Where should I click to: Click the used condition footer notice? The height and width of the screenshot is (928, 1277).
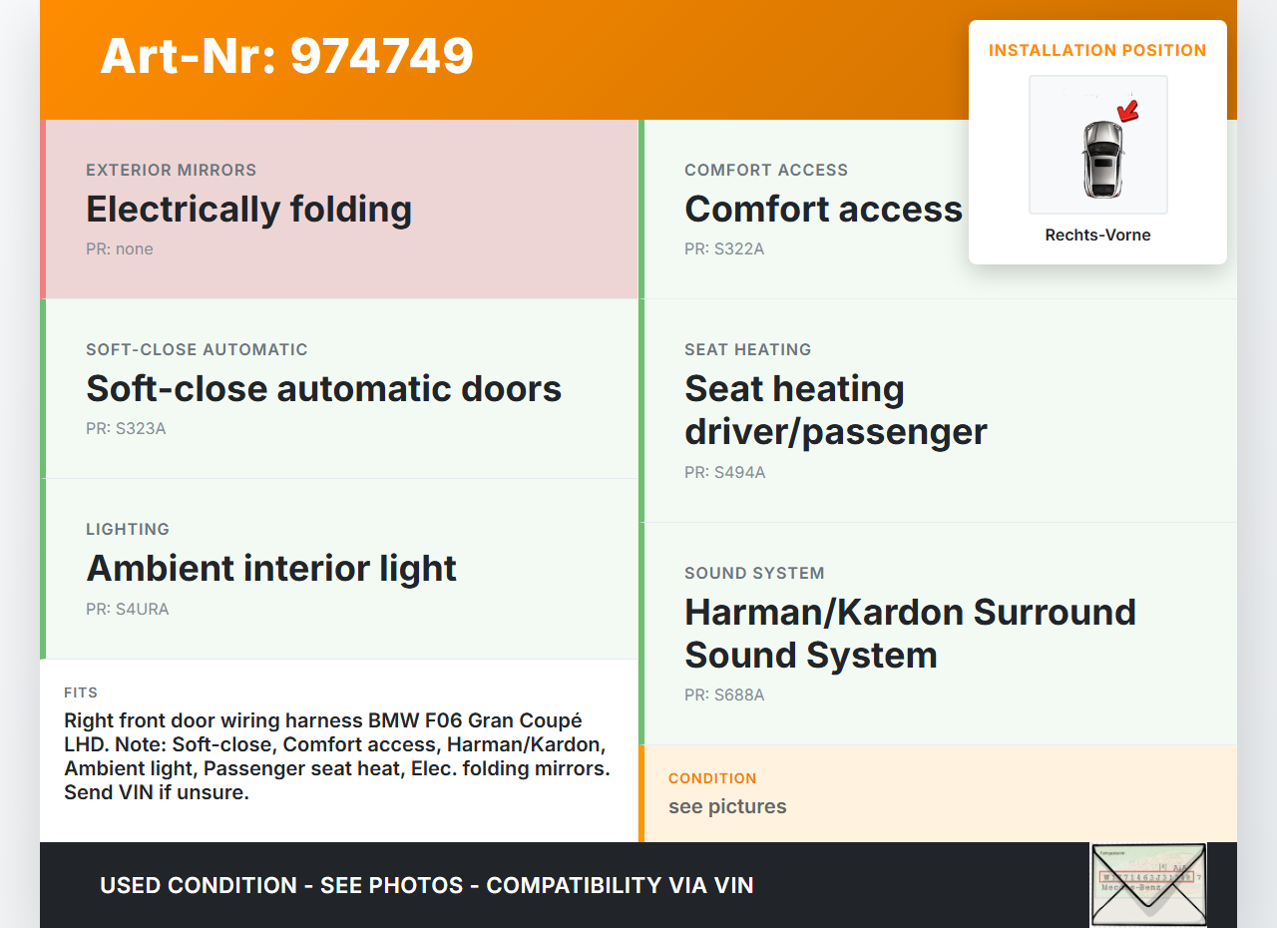426,885
